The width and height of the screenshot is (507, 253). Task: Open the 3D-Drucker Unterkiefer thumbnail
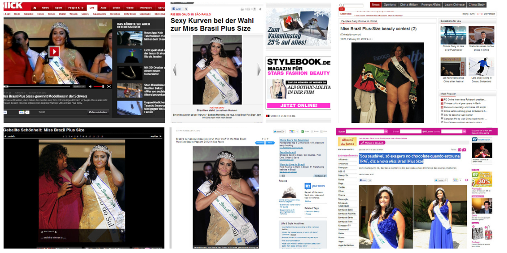[130, 73]
